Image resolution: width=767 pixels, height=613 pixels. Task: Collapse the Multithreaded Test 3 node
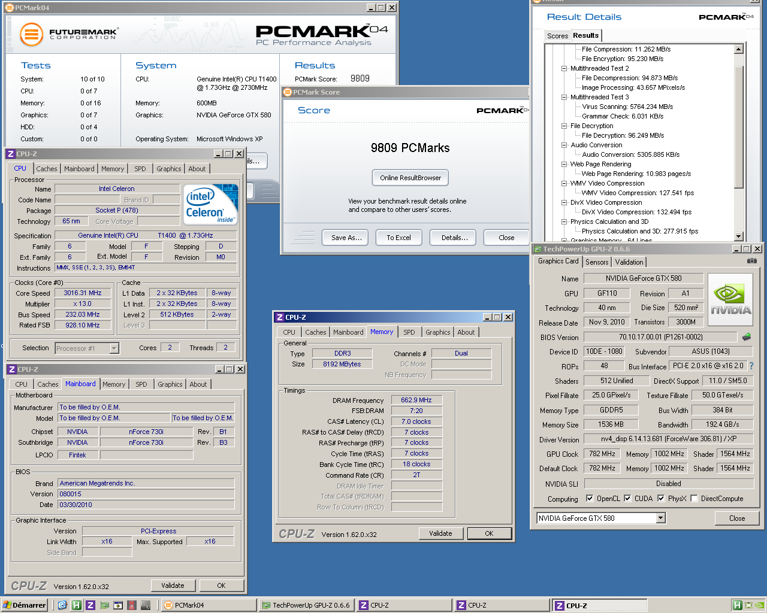click(564, 97)
